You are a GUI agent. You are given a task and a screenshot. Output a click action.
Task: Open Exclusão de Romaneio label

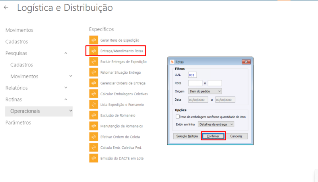(x=118, y=115)
